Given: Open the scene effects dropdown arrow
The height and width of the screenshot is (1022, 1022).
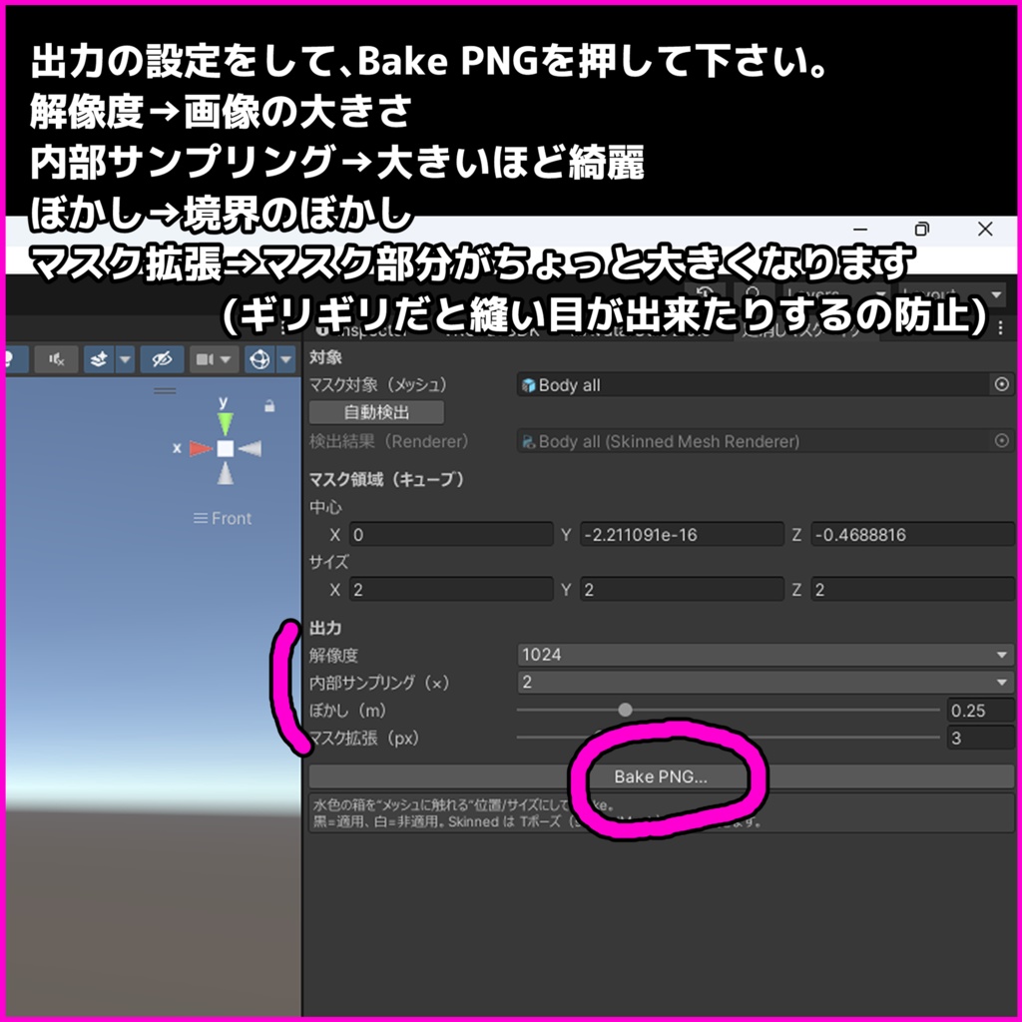Looking at the screenshot, I should tap(125, 359).
